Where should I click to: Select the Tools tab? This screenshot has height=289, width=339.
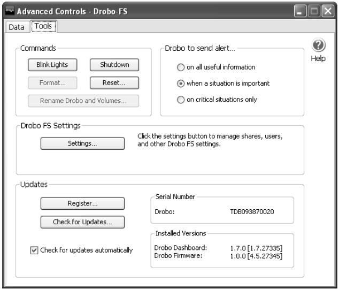point(43,26)
